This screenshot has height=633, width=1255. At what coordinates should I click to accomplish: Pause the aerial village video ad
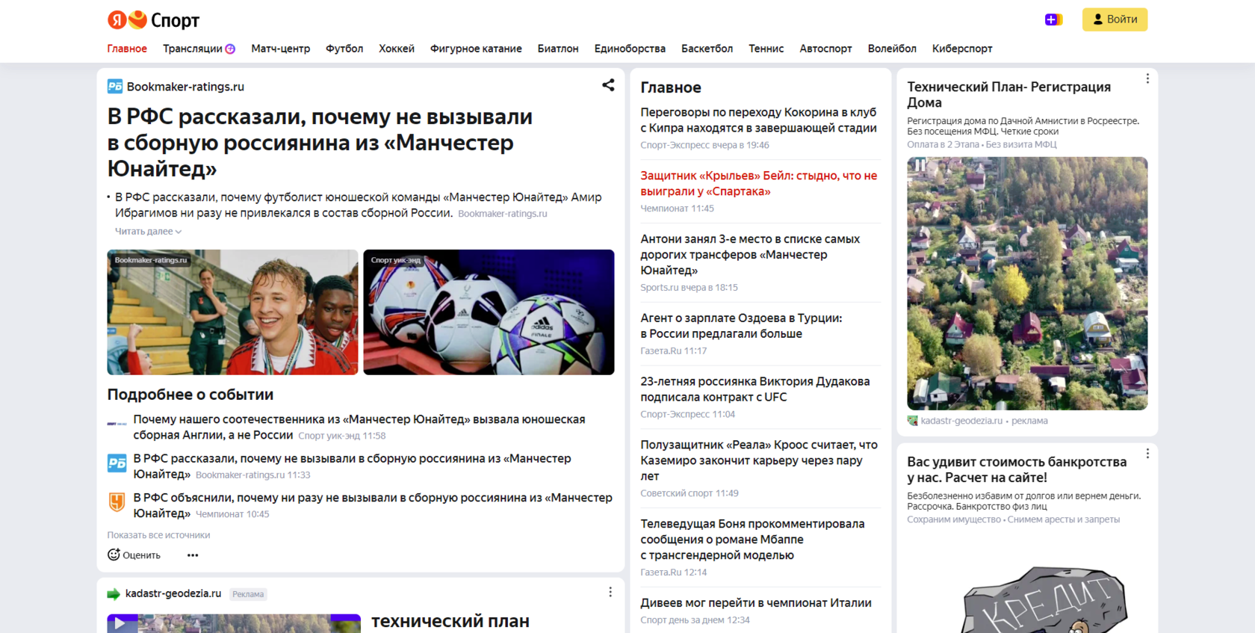pyautogui.click(x=920, y=164)
